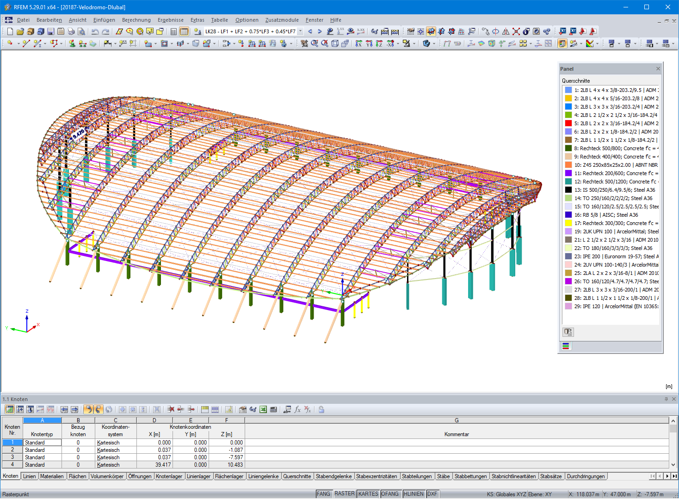Switch to the Querschnitte tab

297,476
